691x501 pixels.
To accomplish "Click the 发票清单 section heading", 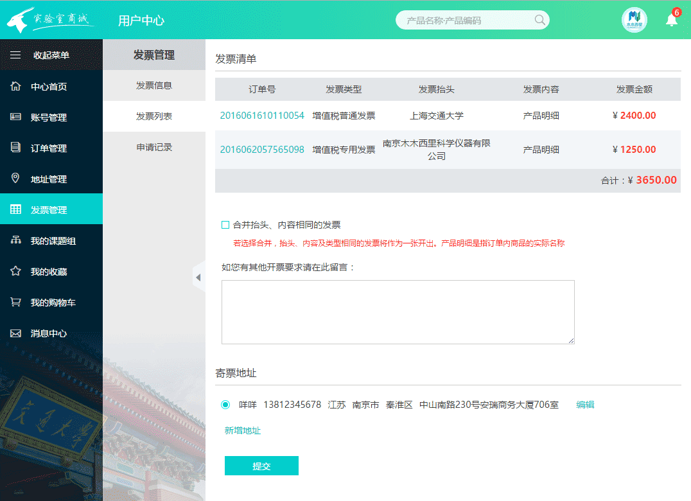I will (x=236, y=59).
